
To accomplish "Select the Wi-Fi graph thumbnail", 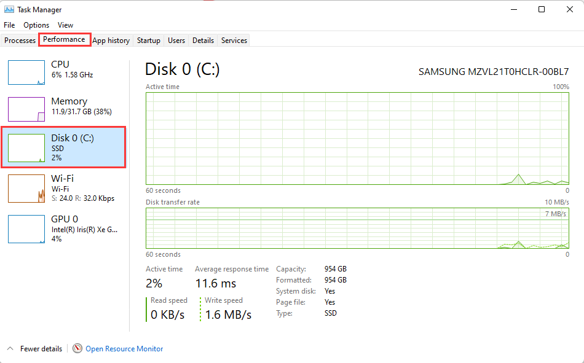I will click(26, 188).
